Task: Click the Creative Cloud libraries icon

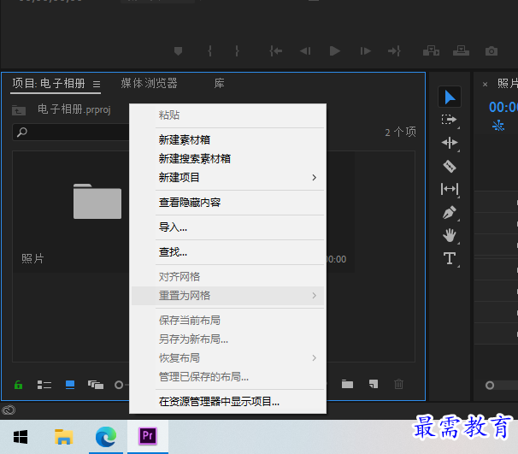Action: [9, 410]
